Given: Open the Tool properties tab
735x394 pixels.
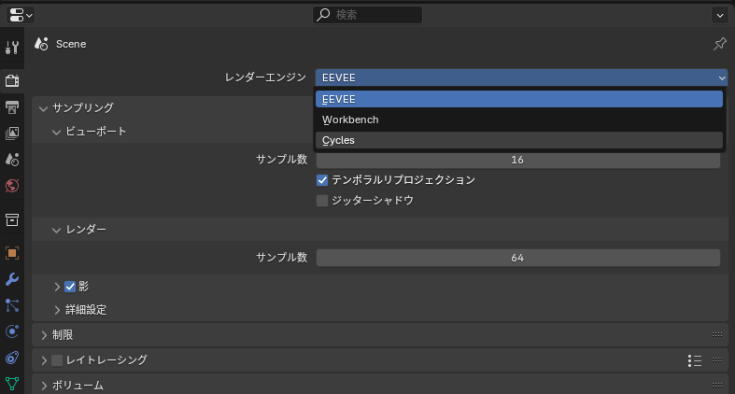Looking at the screenshot, I should (x=12, y=48).
